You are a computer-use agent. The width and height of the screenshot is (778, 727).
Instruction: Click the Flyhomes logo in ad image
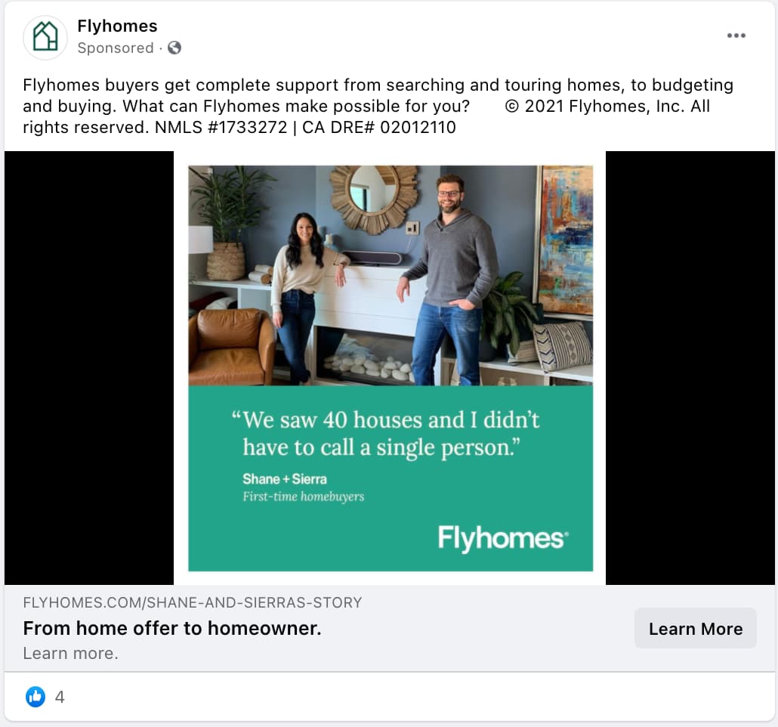click(x=503, y=538)
